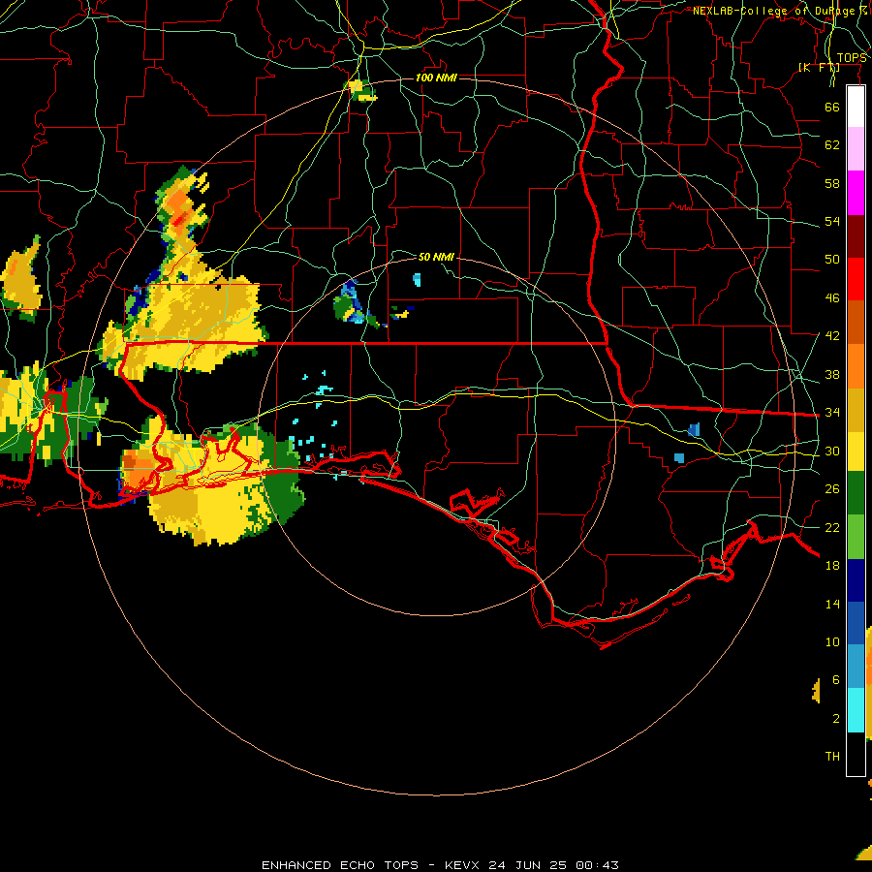Click the TOPS legend title
This screenshot has width=872, height=872.
click(852, 58)
